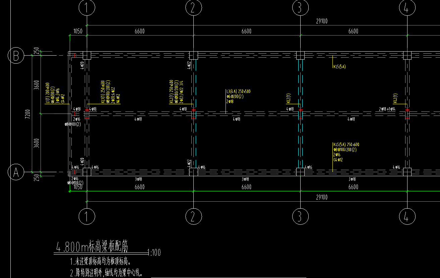Screen dimensions: 440x278
Task: Pick bottom 6600 dimension between axes 2 and 3
Action: point(246,187)
